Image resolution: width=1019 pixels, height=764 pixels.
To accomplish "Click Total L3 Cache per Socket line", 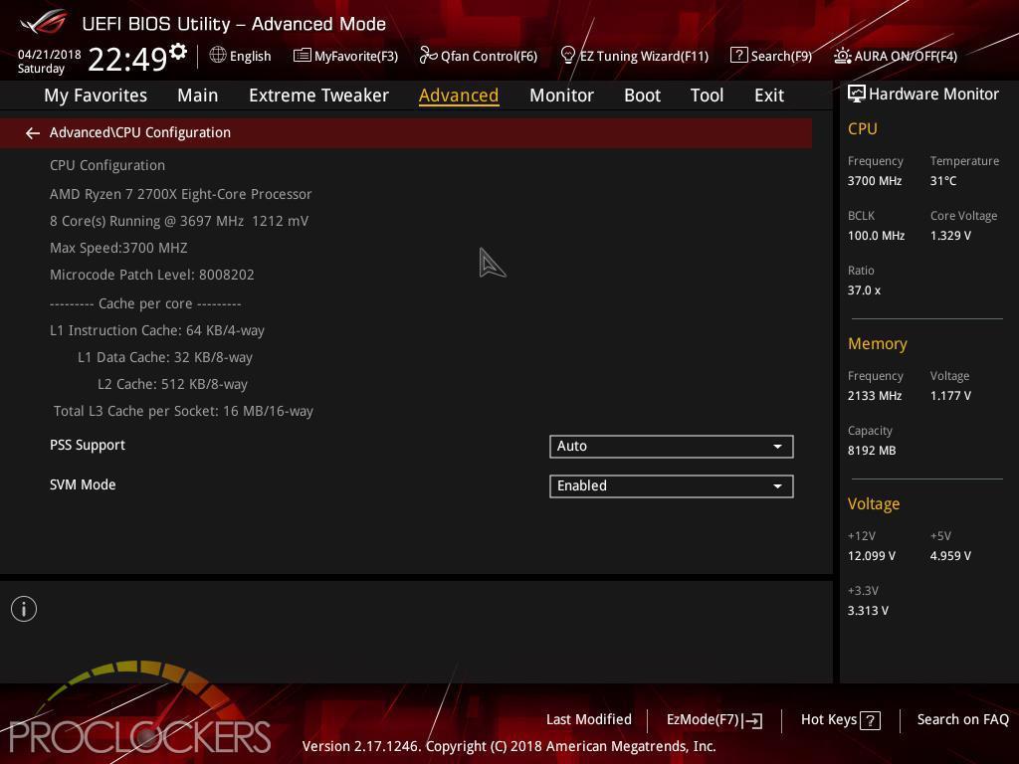I will (183, 411).
